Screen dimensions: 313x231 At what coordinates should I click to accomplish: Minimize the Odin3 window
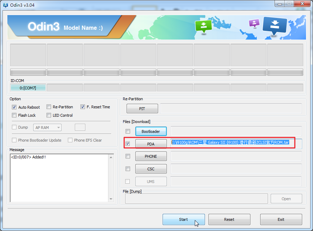click(280, 4)
